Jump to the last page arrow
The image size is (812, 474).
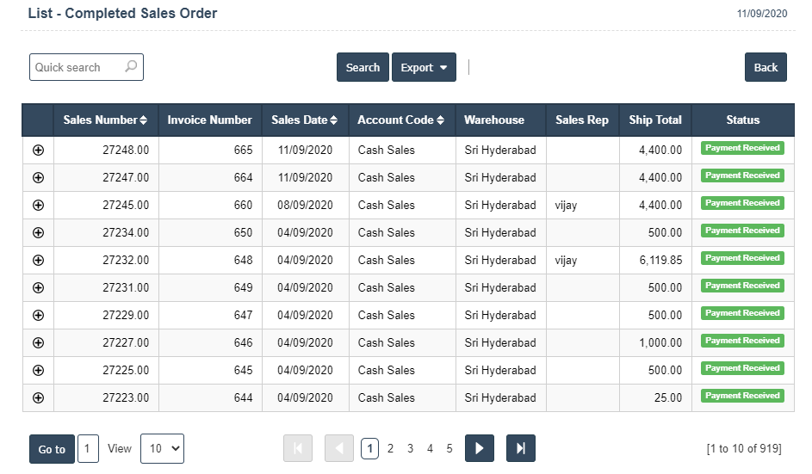pyautogui.click(x=520, y=448)
